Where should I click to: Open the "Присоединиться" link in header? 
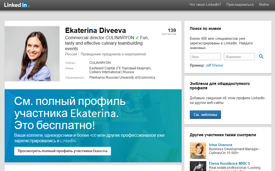coord(240,5)
